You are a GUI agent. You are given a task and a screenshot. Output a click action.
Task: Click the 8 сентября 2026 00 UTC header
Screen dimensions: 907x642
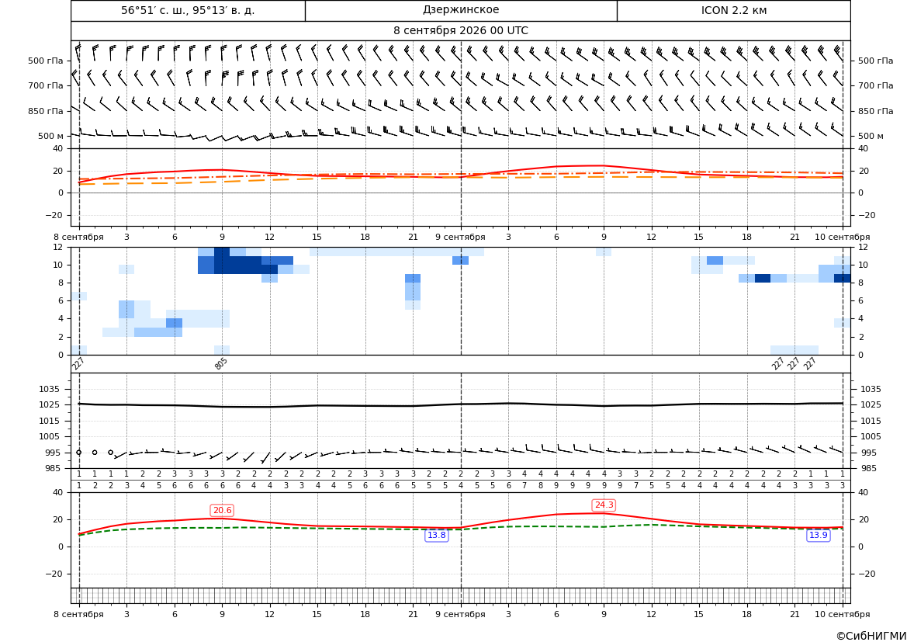[x=461, y=31]
